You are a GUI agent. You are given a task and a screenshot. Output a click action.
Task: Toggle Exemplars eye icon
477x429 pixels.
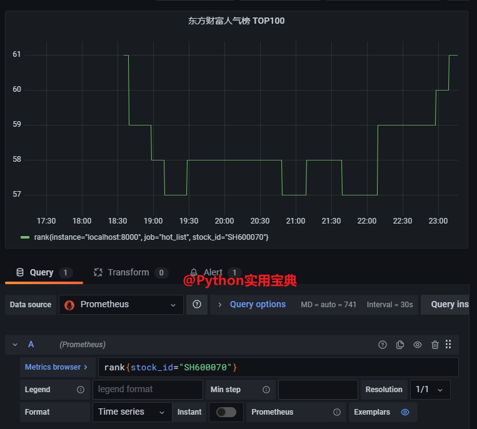[x=405, y=412]
